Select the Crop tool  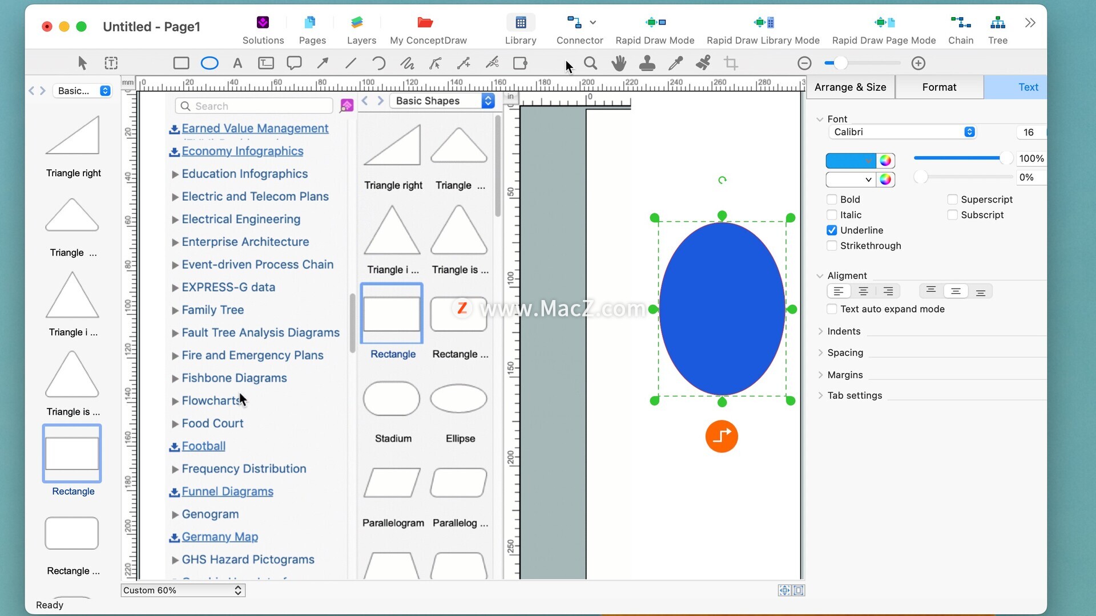pyautogui.click(x=731, y=63)
